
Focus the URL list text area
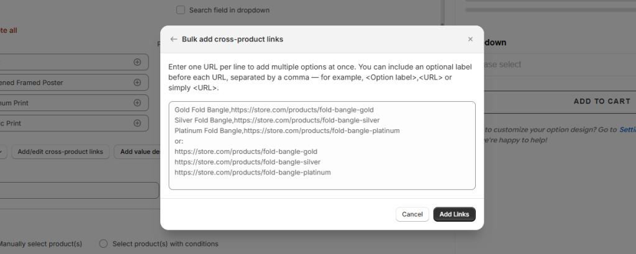coord(322,145)
